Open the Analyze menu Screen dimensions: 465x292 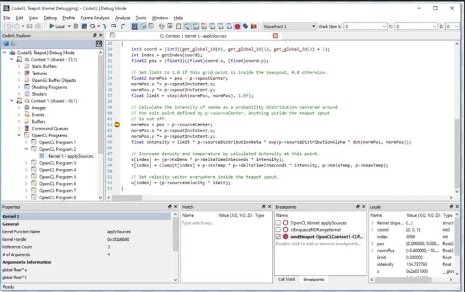click(122, 18)
